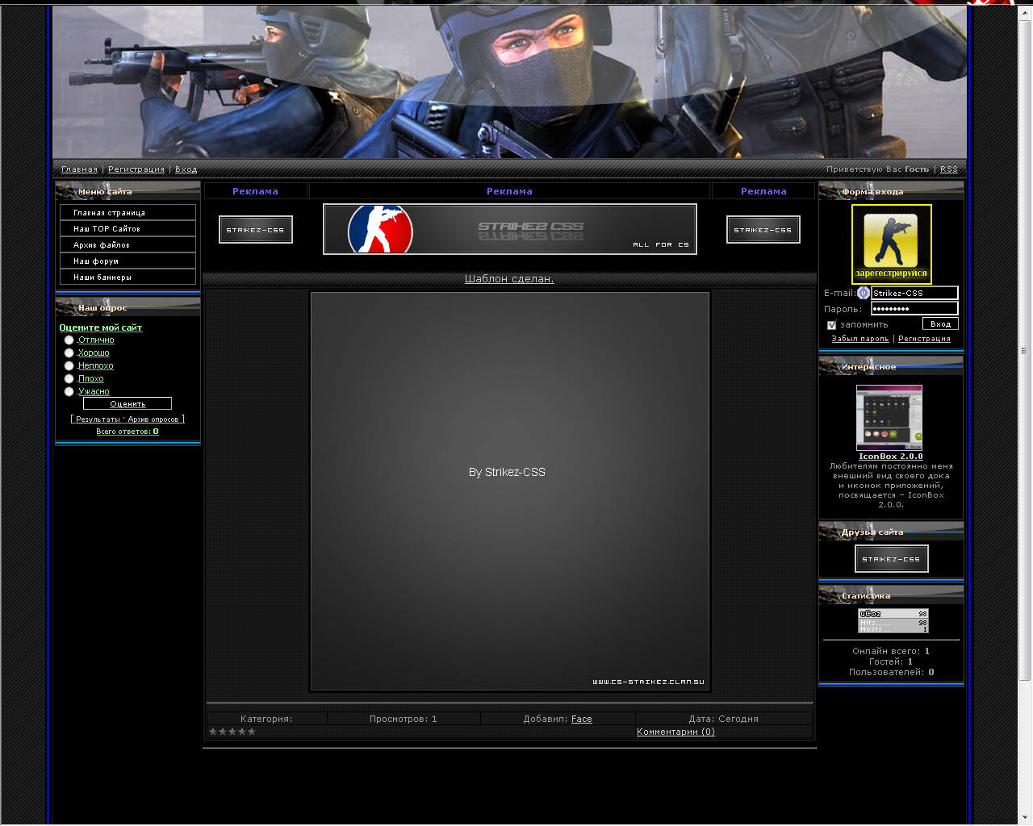Open the Забыл пароль link
Viewport: 1033px width, 826px height.
click(860, 339)
